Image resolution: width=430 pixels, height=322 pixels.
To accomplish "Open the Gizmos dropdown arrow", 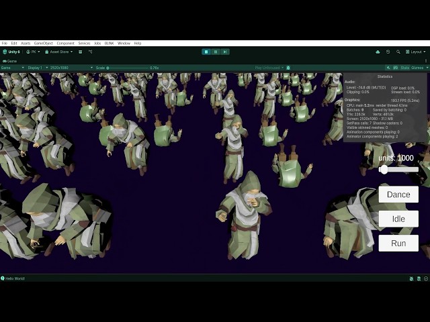I will pos(427,68).
